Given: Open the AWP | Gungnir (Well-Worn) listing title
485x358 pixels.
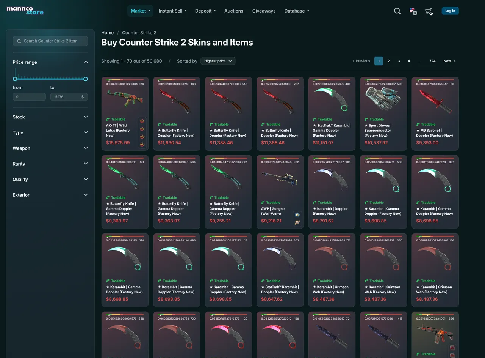Looking at the screenshot, I should coord(273,211).
